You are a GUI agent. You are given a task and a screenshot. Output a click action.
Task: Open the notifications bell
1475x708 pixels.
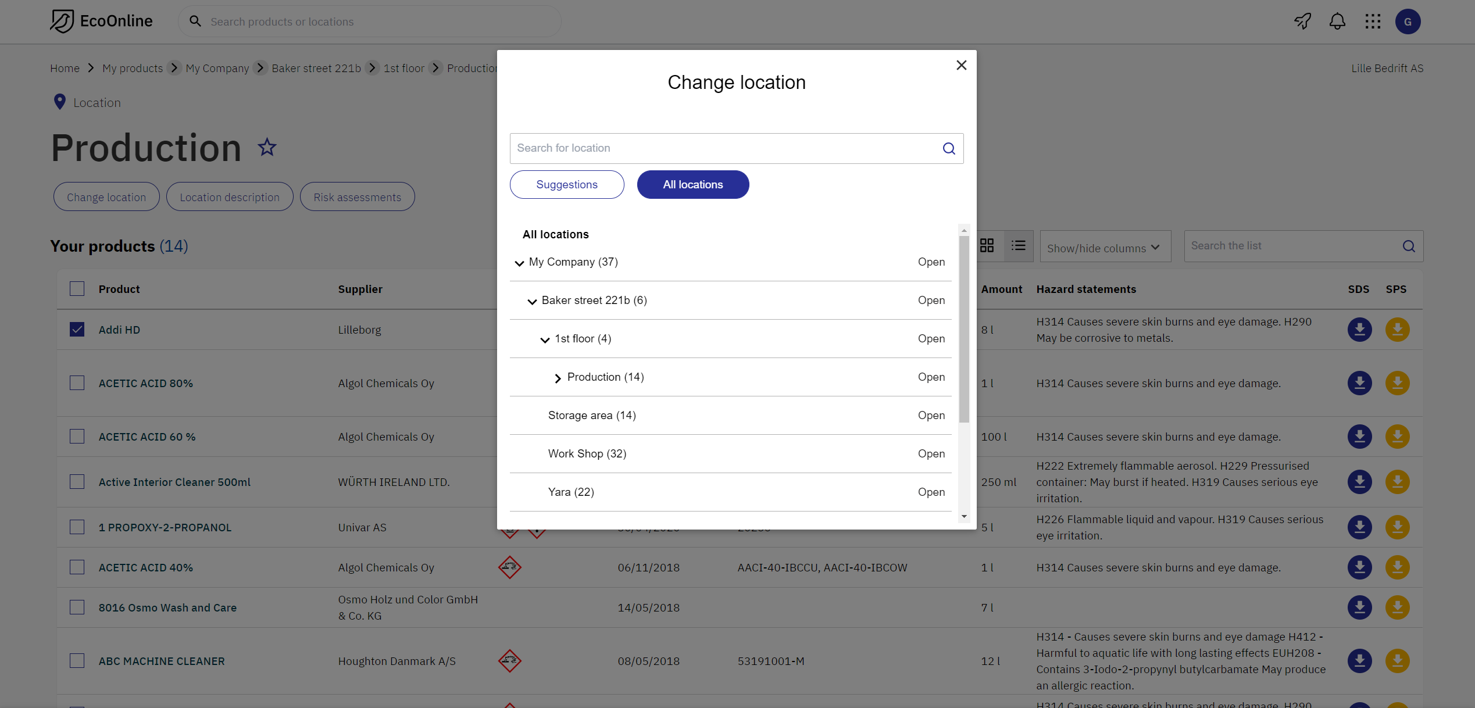point(1337,22)
